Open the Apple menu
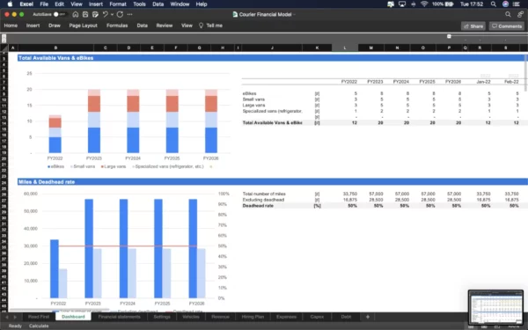528x330 pixels. [x=10, y=4]
